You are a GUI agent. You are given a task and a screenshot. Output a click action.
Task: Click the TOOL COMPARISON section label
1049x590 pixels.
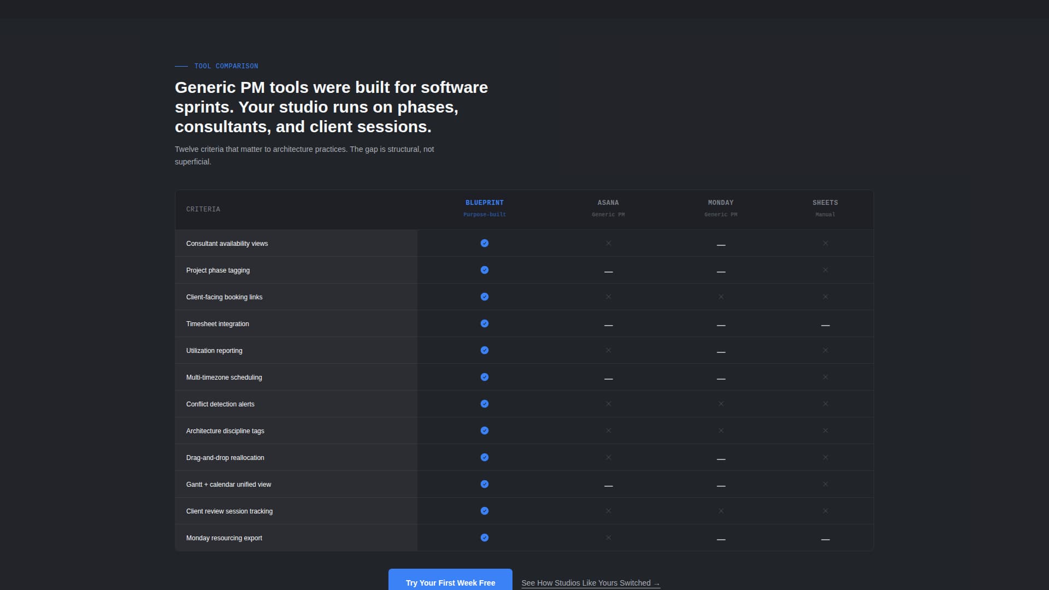226,66
